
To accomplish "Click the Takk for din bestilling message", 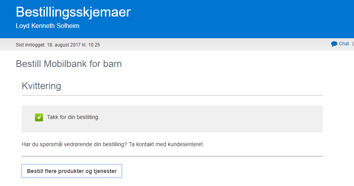I will [73, 117].
